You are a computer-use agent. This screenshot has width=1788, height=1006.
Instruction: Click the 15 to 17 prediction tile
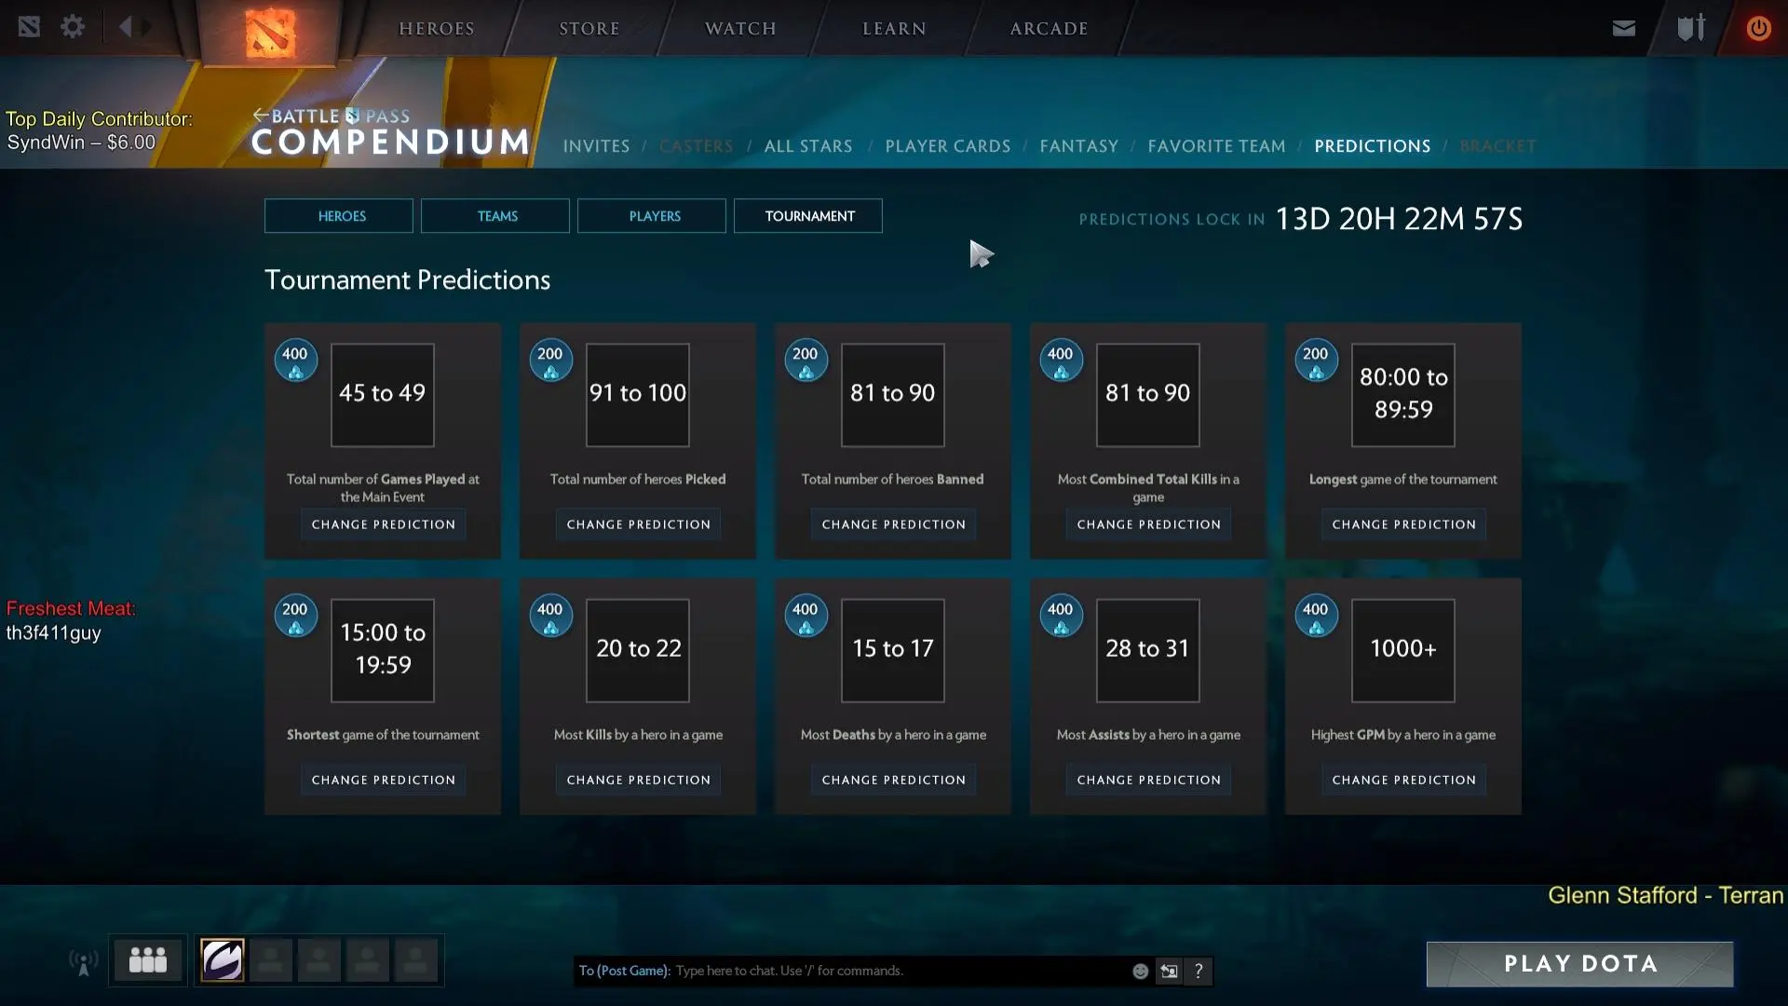click(893, 650)
